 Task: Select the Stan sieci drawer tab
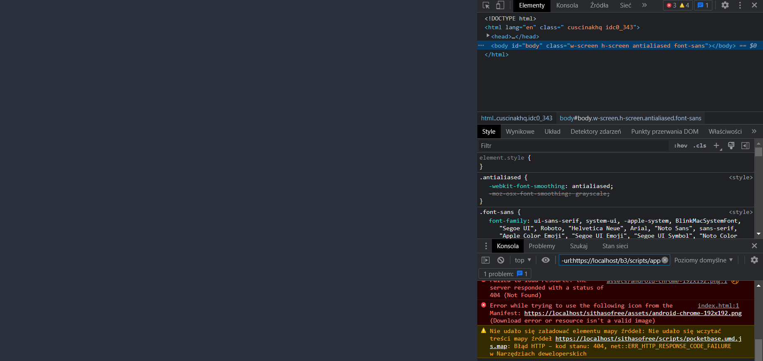pyautogui.click(x=615, y=246)
